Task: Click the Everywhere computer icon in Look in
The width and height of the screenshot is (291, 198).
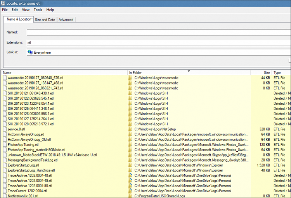Action: [30, 52]
